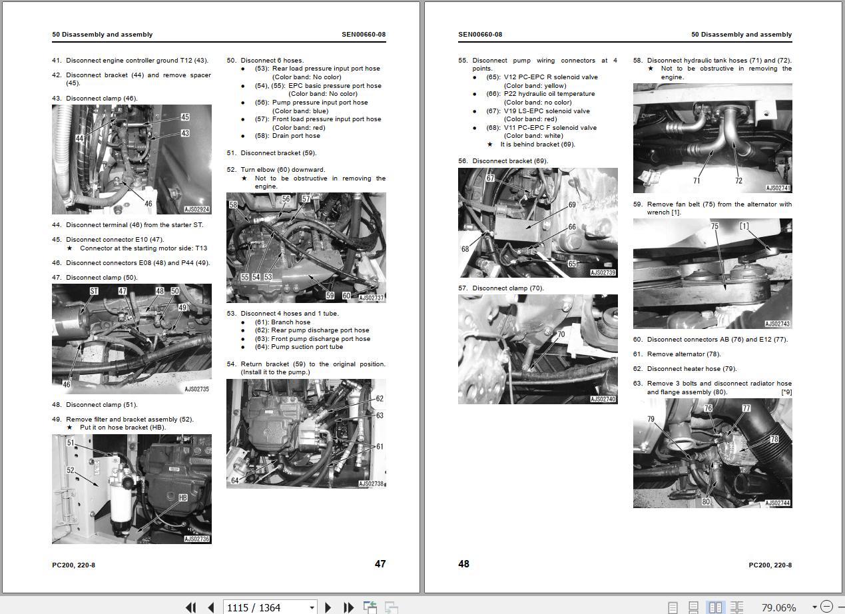This screenshot has width=845, height=614.
Task: Click 'PC200, 220-8' footer on page 48
Action: 770,565
